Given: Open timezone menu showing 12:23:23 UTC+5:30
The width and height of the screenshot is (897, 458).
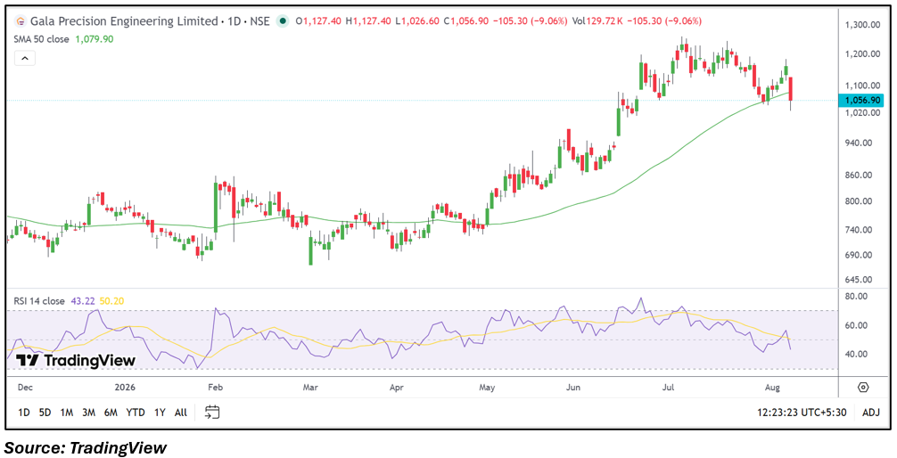Looking at the screenshot, I should 802,413.
